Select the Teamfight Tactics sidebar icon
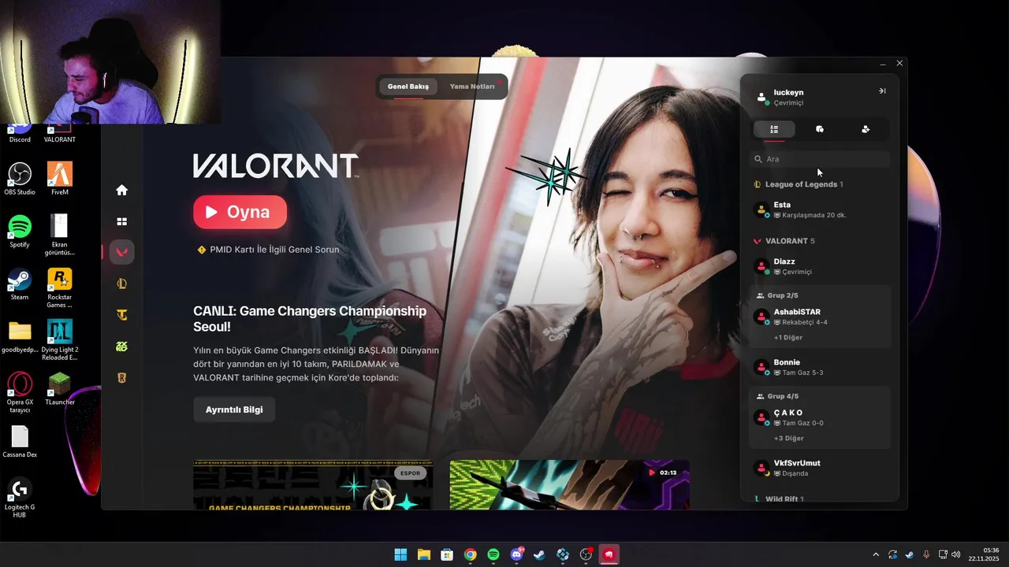Image resolution: width=1009 pixels, height=567 pixels. pos(121,315)
